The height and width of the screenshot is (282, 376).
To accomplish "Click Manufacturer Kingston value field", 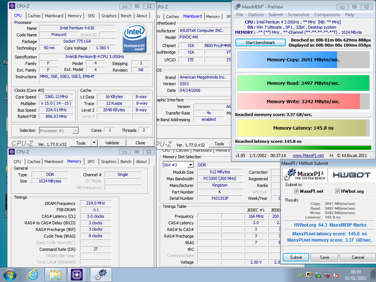I will [x=220, y=185].
